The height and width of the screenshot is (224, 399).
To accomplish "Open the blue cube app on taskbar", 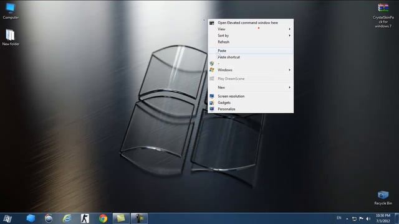I will [x=31, y=218].
